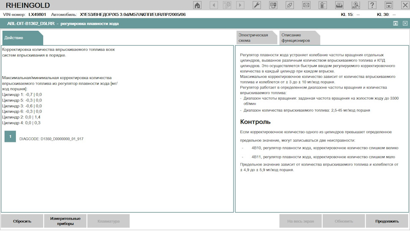
Task: Close RHEINGOLD with the top X icon
Action: (x=405, y=5)
